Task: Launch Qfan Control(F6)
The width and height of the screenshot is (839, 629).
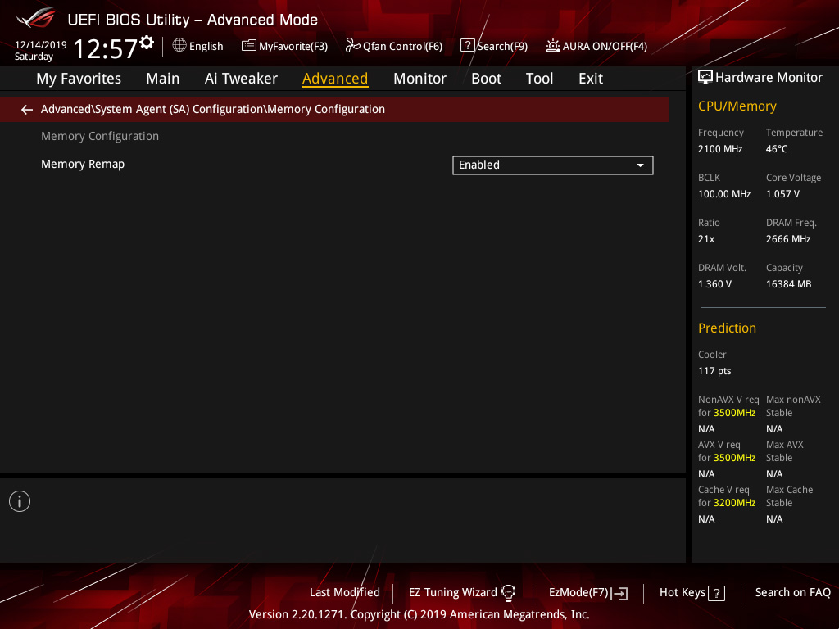Action: pyautogui.click(x=402, y=47)
